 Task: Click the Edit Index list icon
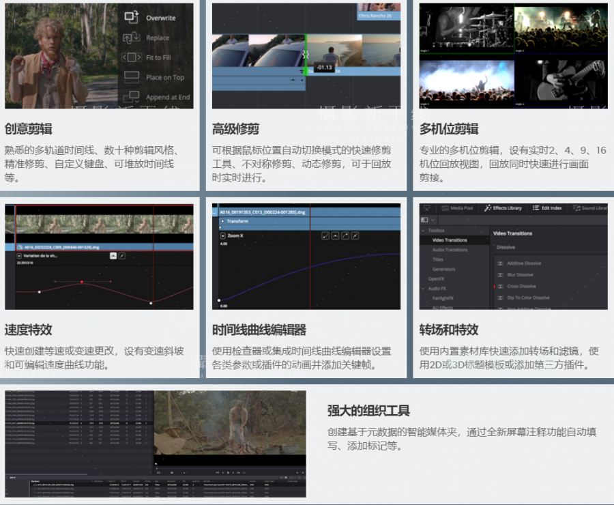536,208
